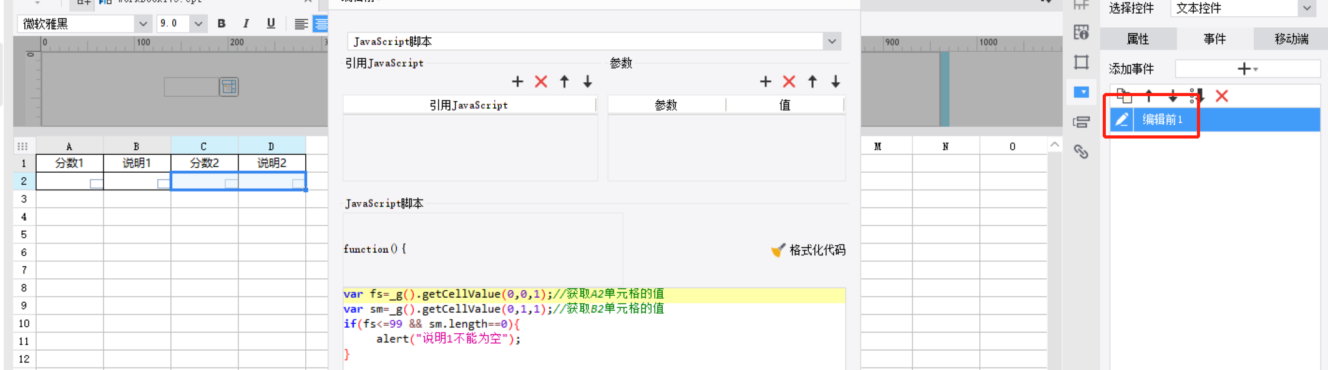This screenshot has height=370, width=1328.
Task: Click the 格式化代码 button
Action: tap(809, 250)
